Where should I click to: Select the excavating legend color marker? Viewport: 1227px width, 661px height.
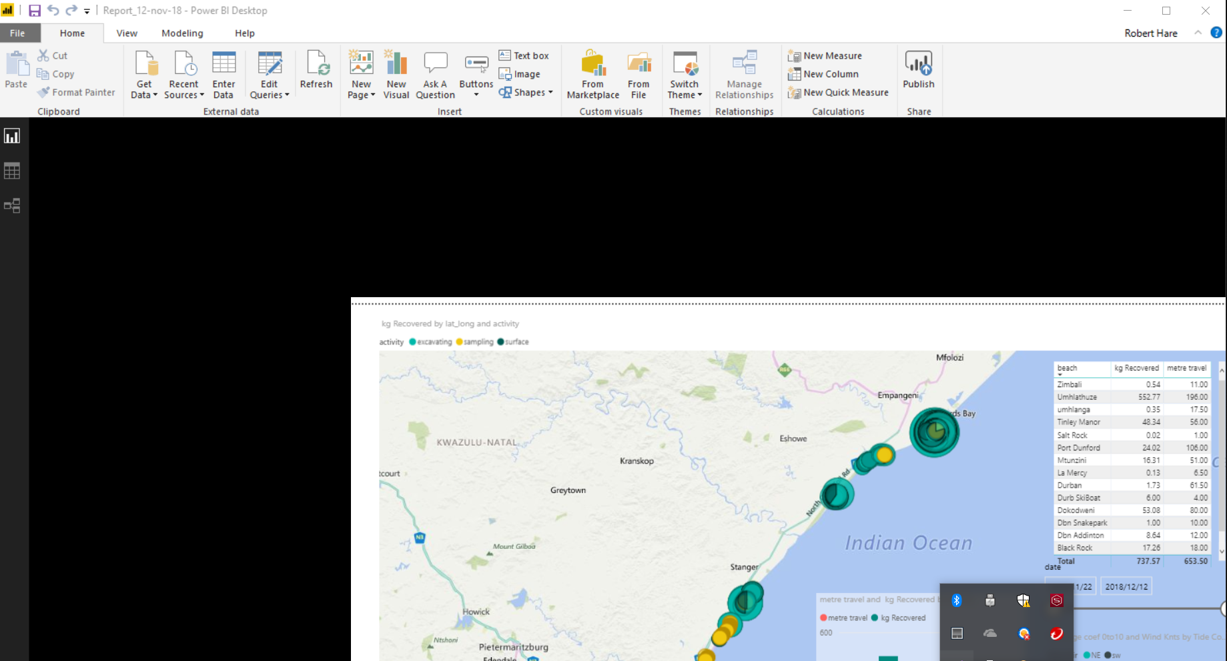pyautogui.click(x=412, y=342)
